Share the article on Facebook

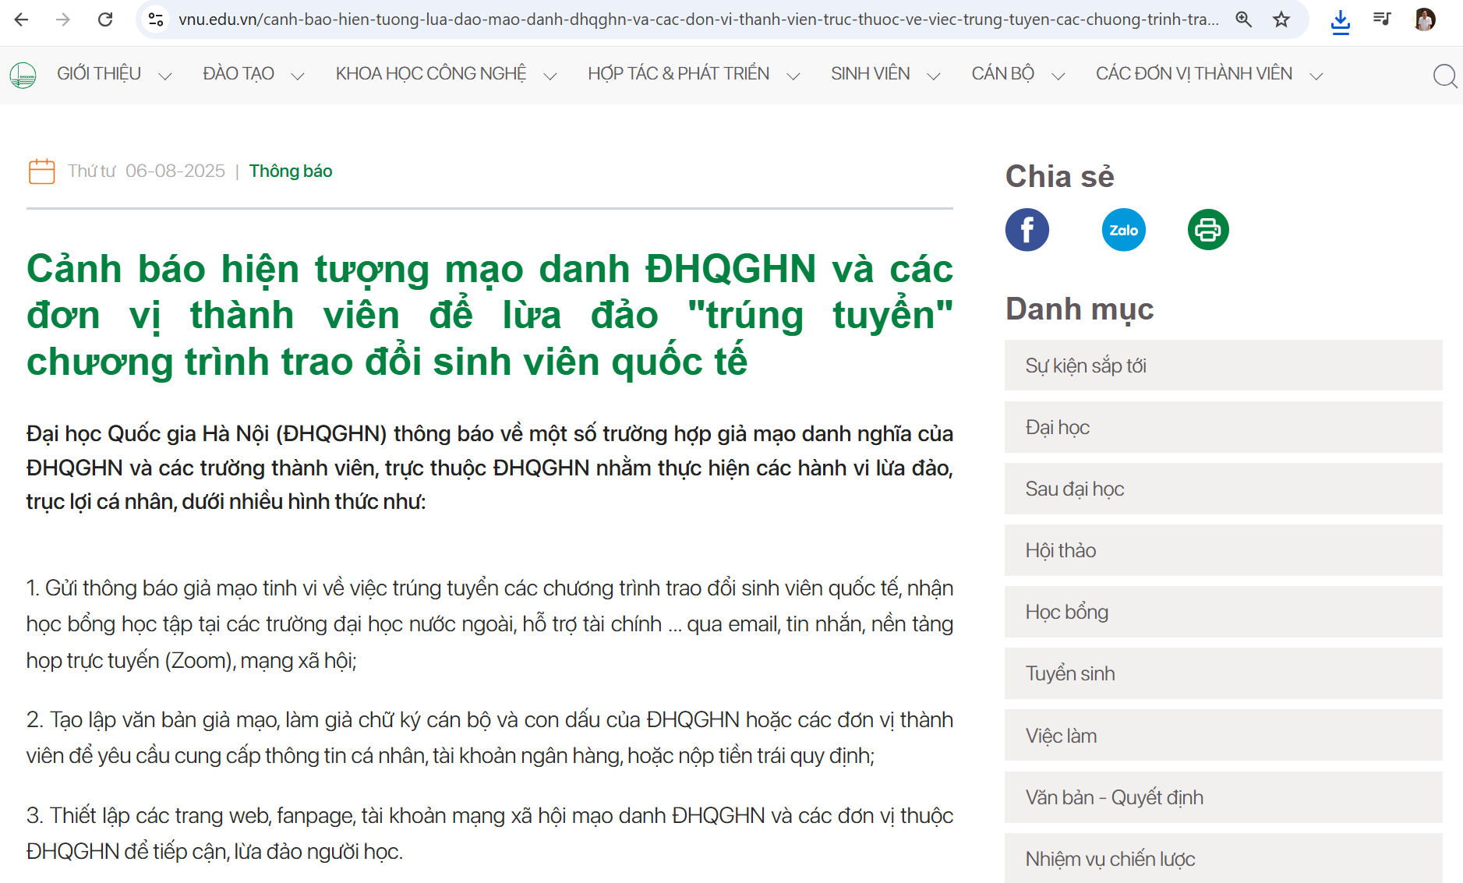[x=1027, y=229]
